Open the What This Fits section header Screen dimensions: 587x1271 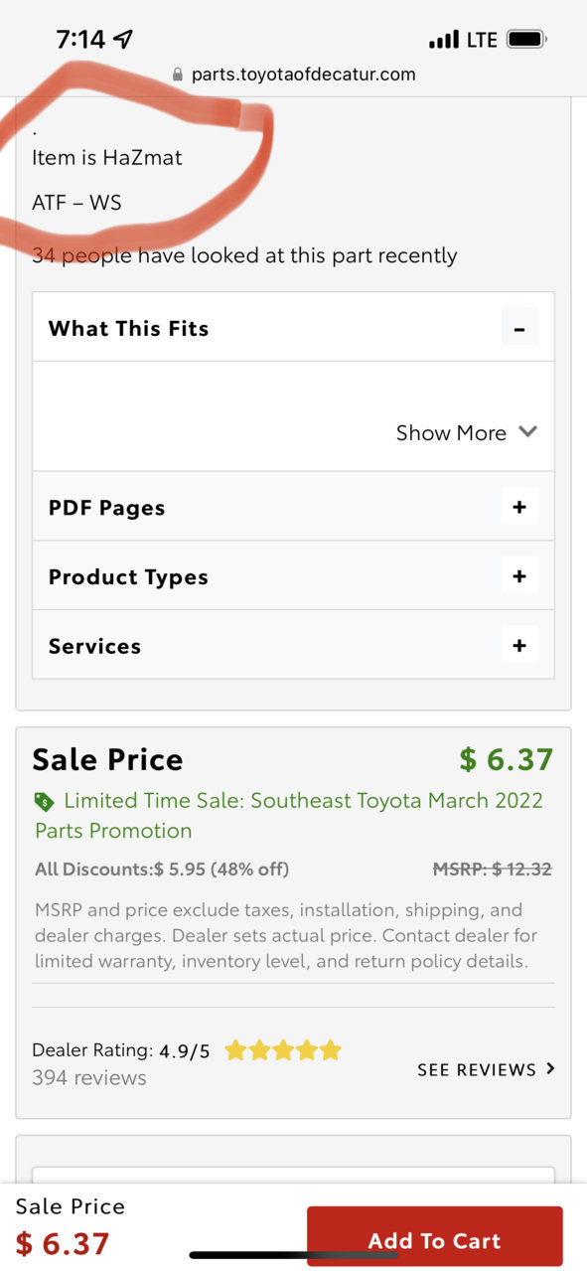click(x=293, y=327)
